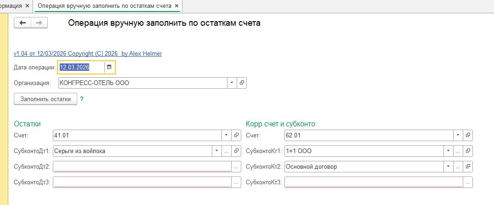Screen dimensions: 494x205
Task: Expand the Организация dropdown list
Action: tap(232, 83)
